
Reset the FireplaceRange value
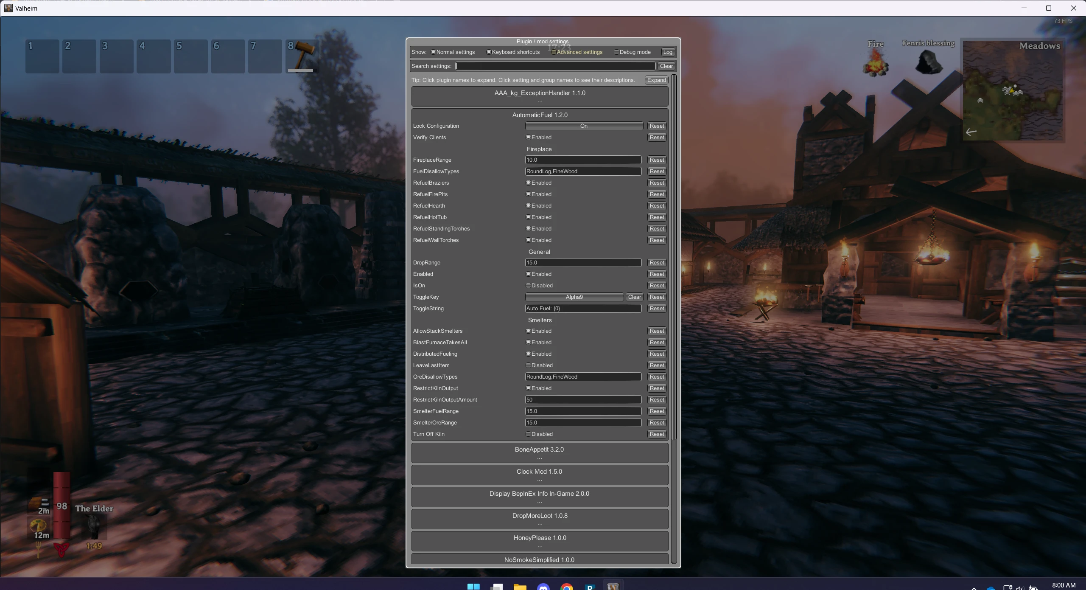pyautogui.click(x=657, y=160)
